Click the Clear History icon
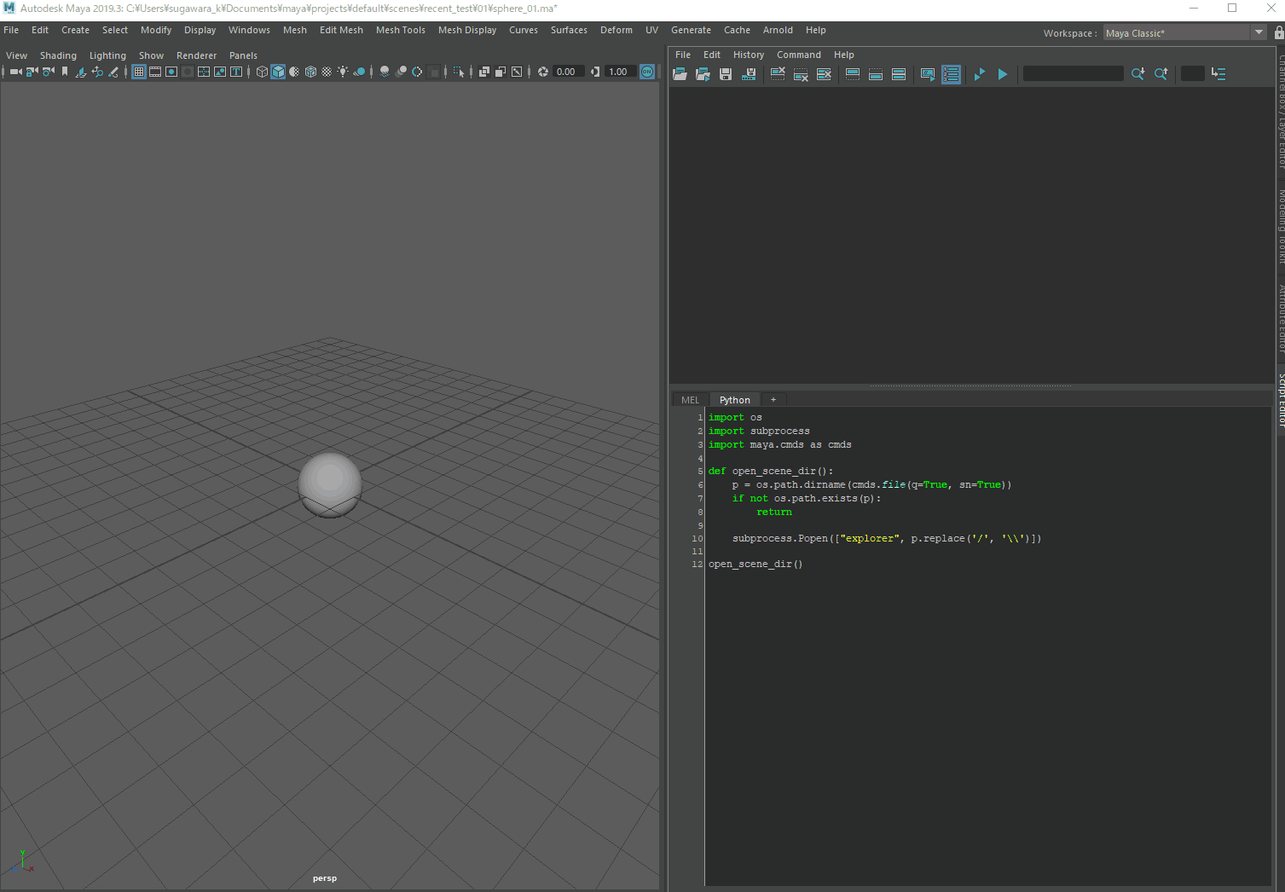The image size is (1285, 892). tap(778, 74)
